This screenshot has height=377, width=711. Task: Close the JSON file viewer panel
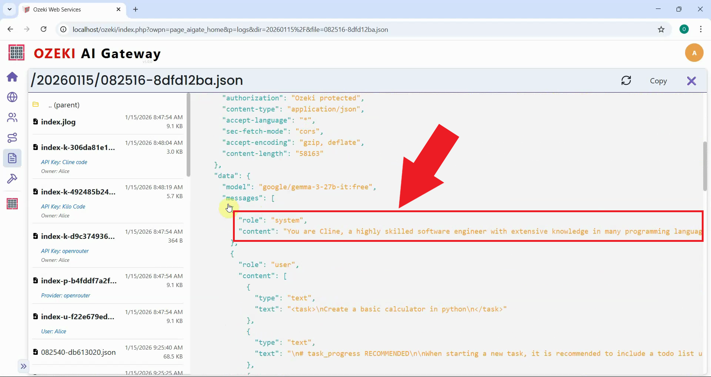691,81
